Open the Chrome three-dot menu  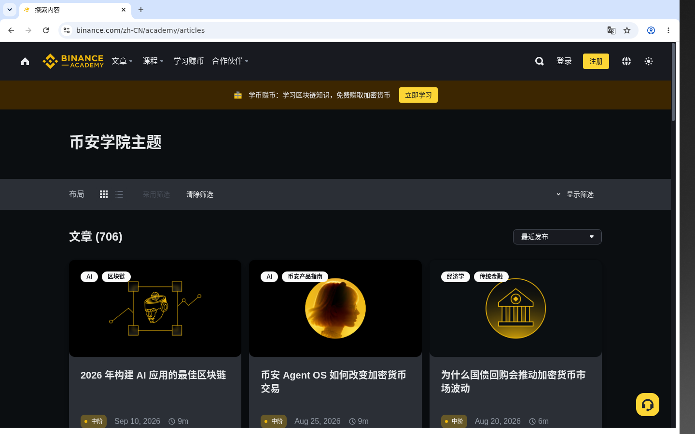pyautogui.click(x=668, y=30)
